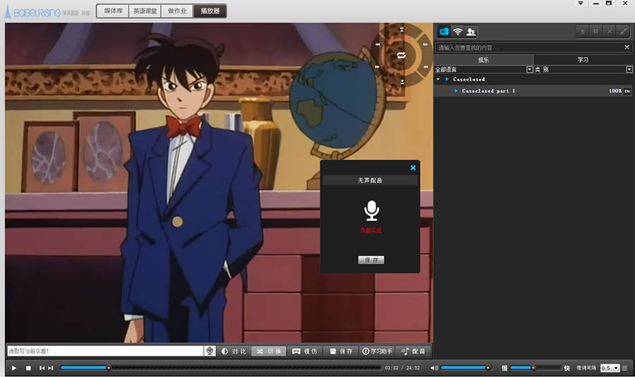Select the Caseclosed part 1 entry
This screenshot has height=377, width=635.
point(533,91)
